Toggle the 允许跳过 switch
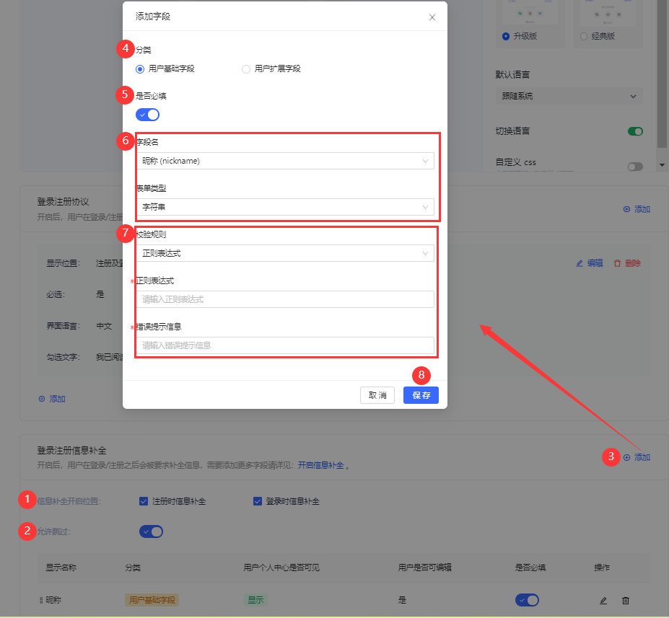The height and width of the screenshot is (618, 669). [151, 531]
